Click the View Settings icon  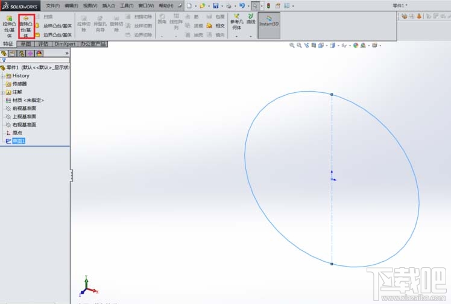pyautogui.click(x=374, y=45)
